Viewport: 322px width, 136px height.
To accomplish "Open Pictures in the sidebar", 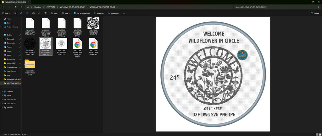I will point(9,47).
